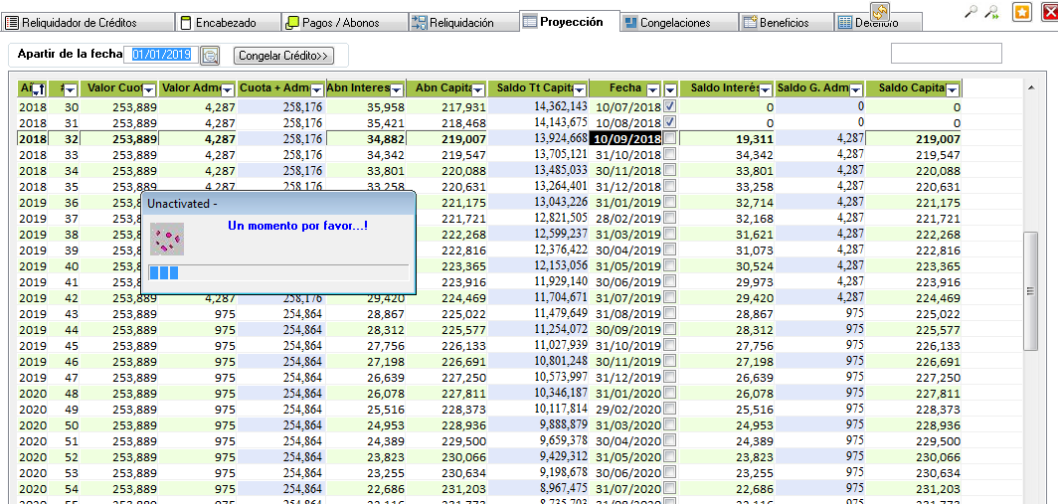Screen dimensions: 1058x504
Task: Click the Apartir de la fecha date field
Action: [163, 55]
